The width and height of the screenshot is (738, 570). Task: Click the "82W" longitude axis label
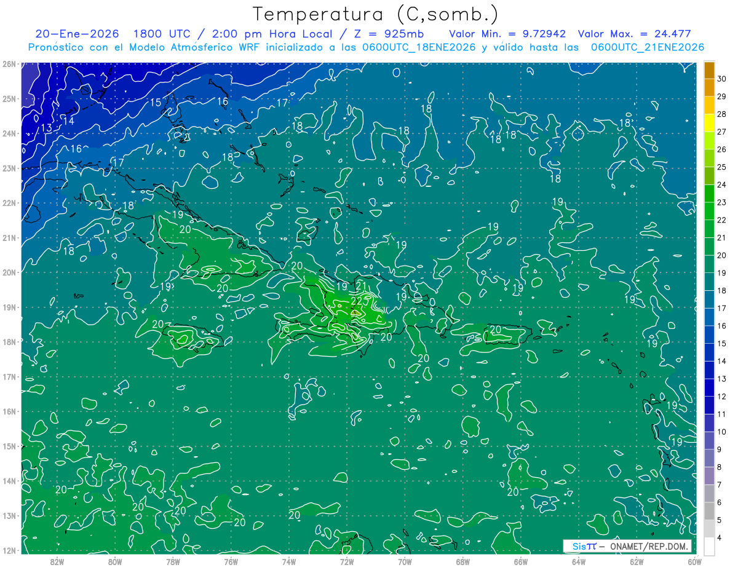57,561
